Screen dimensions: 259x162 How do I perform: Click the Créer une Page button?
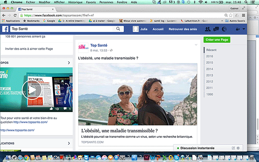[x=217, y=40]
